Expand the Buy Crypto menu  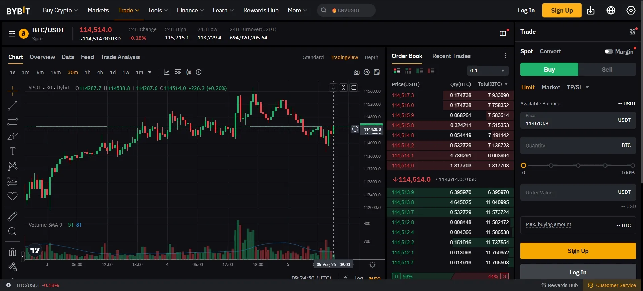(60, 10)
